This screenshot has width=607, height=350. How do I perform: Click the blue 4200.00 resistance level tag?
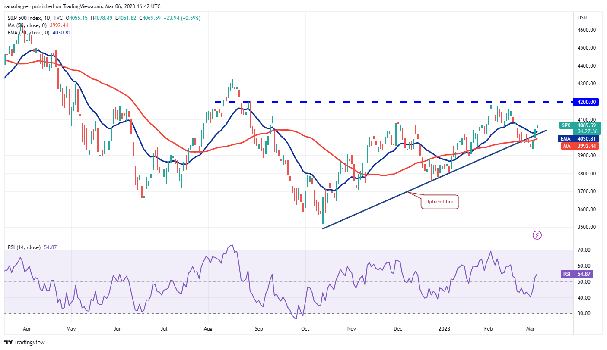588,102
